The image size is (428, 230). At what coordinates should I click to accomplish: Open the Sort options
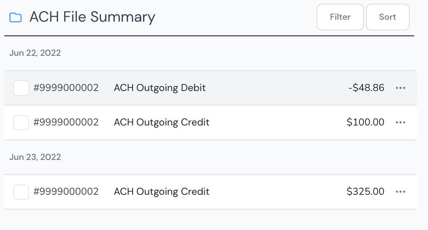pyautogui.click(x=388, y=17)
